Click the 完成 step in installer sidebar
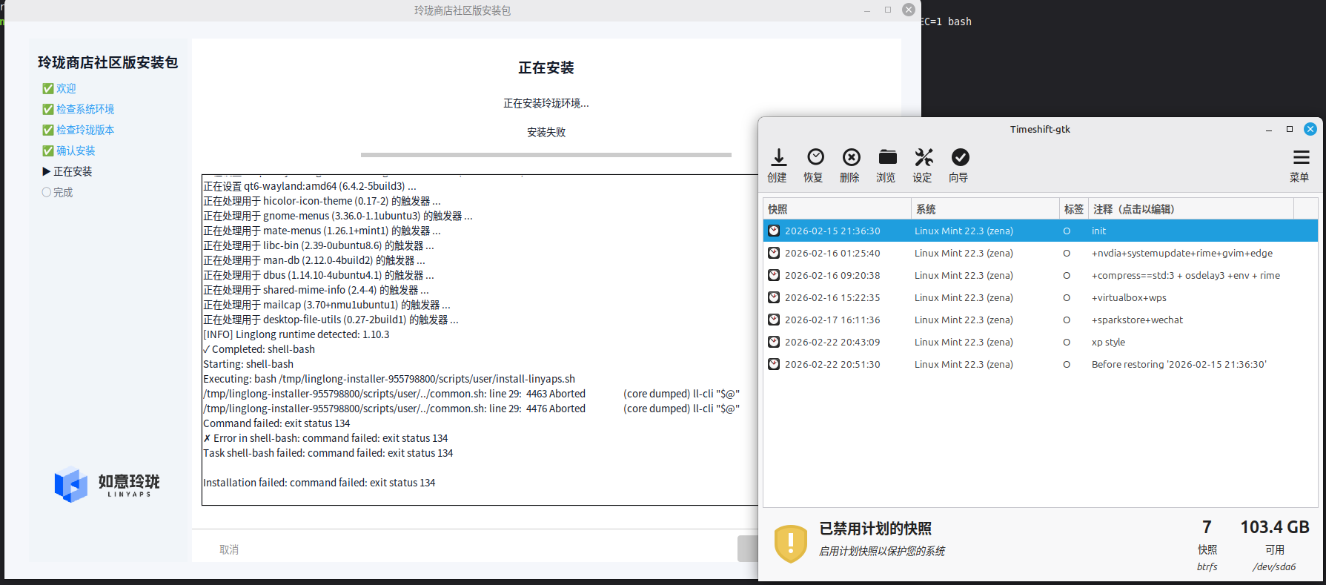This screenshot has width=1326, height=585. [58, 192]
